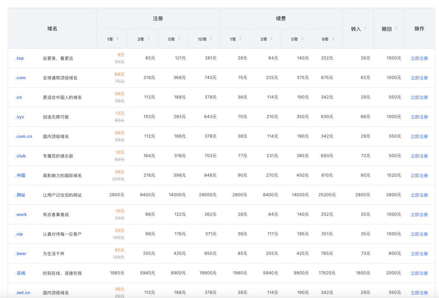Select the 9元 promo price for .top

[x=121, y=54]
